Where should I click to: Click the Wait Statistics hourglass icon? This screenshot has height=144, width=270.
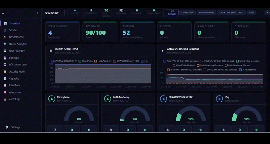pyautogui.click(x=5, y=51)
